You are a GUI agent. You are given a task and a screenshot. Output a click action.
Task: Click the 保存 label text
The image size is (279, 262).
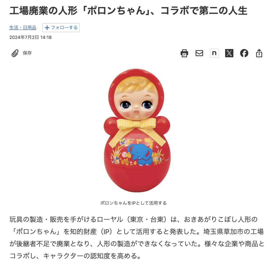[x=27, y=53]
